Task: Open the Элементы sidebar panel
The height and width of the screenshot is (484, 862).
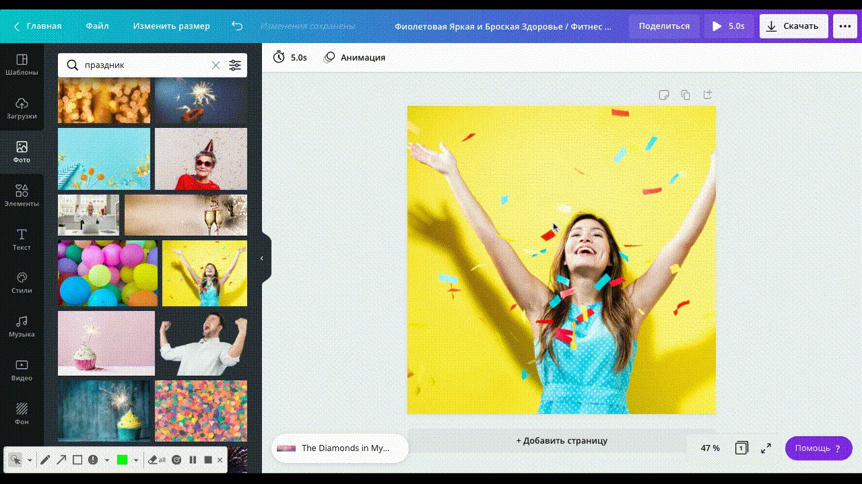Action: point(22,196)
